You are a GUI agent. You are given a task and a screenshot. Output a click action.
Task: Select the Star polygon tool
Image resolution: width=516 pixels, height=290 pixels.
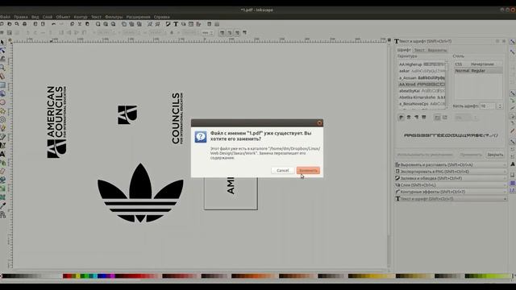(2, 111)
